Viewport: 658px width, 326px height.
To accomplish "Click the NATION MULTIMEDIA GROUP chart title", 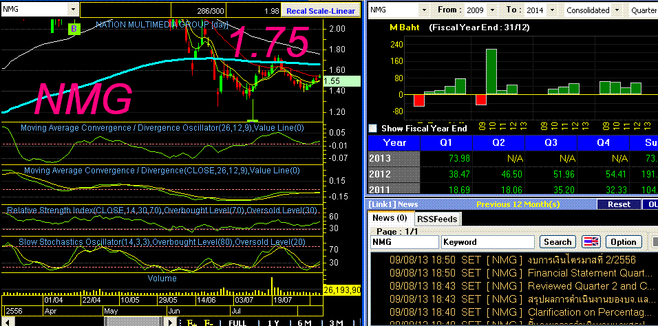I will [162, 25].
